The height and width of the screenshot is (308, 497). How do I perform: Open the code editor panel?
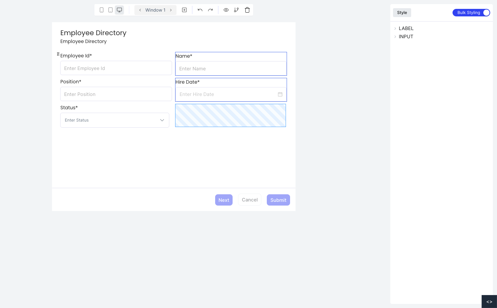pos(489,302)
